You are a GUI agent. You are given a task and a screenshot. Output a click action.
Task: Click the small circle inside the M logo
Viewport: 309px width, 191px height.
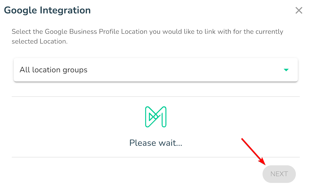point(156,117)
